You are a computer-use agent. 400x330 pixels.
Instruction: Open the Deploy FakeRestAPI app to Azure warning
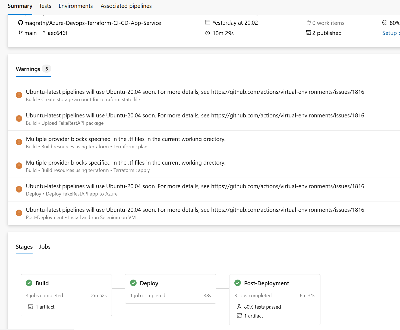tap(204, 190)
